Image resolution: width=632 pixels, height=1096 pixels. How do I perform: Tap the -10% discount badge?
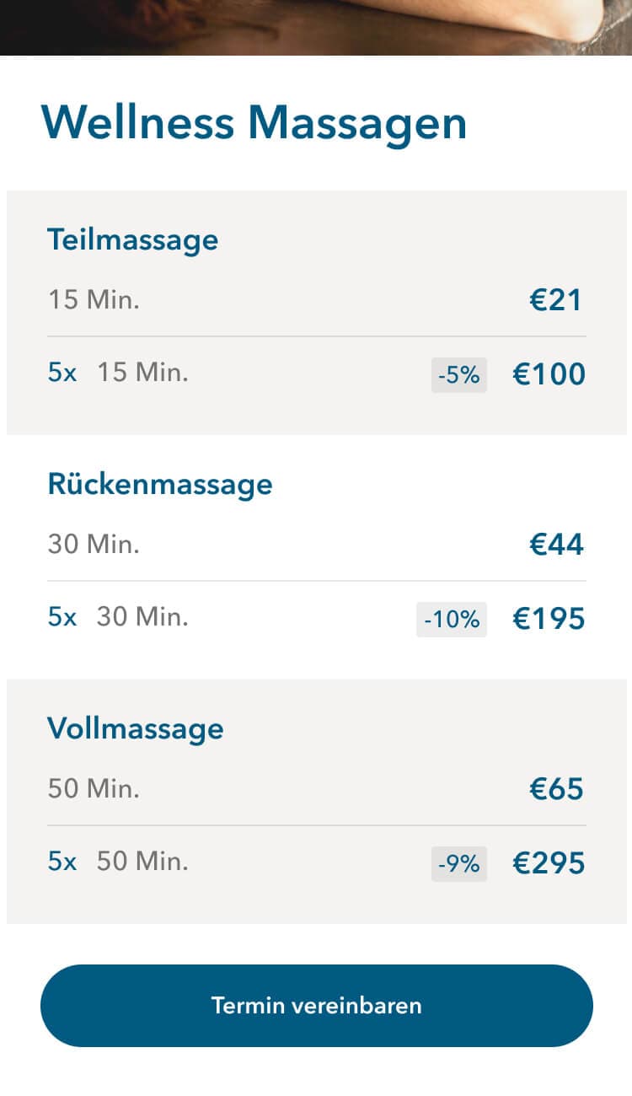452,620
